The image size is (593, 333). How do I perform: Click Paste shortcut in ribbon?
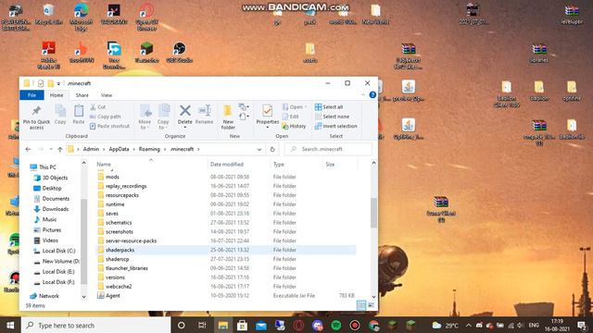109,126
